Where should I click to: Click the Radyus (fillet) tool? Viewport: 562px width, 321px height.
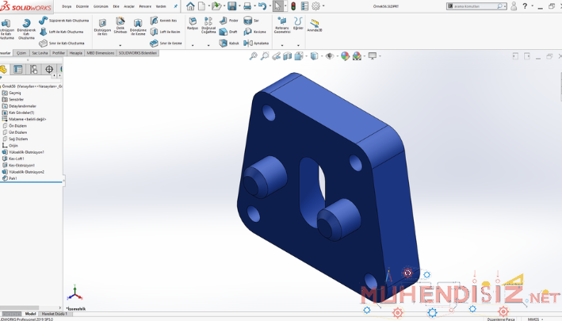click(x=192, y=23)
